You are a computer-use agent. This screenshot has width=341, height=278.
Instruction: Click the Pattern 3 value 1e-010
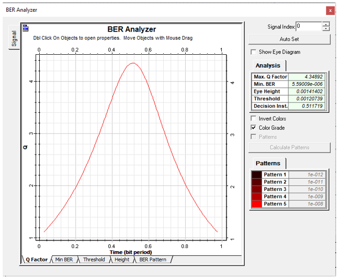307,189
